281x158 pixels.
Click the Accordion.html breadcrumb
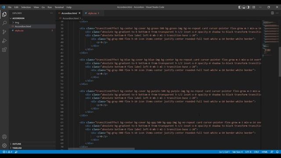click(x=70, y=18)
